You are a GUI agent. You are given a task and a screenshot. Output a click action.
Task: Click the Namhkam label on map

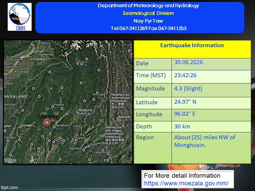pos(76,149)
